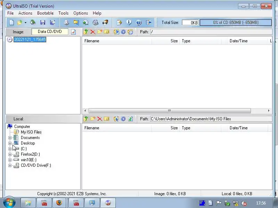Click the Local pane Rename icon
This screenshot has width=278, height=208.
click(x=107, y=119)
